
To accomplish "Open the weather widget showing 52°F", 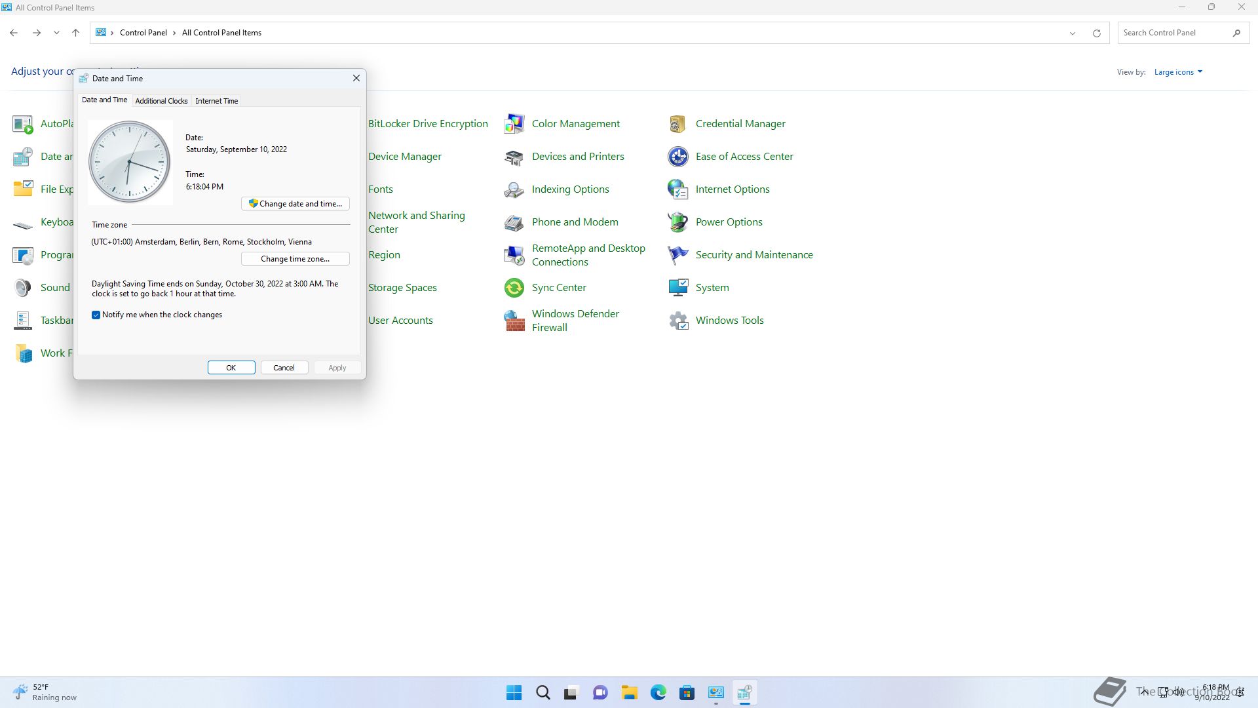I will tap(45, 692).
